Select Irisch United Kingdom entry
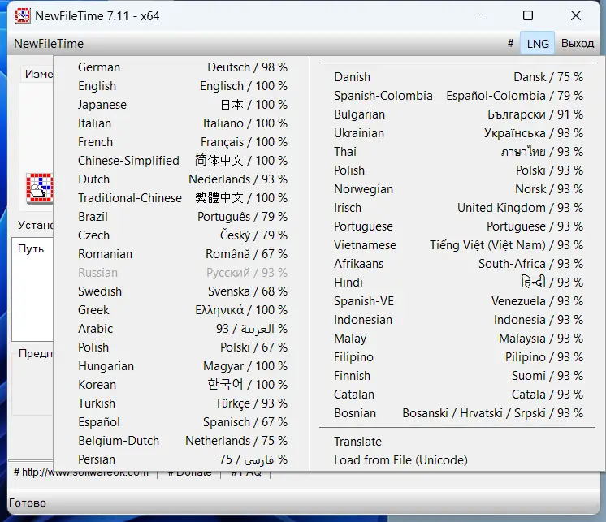Screen dimensions: 606x522 coord(457,207)
